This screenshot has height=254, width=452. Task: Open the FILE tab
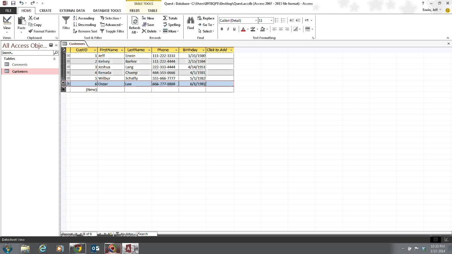(8, 10)
